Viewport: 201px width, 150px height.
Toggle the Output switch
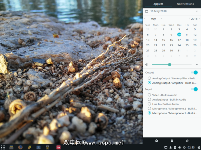tap(194, 72)
